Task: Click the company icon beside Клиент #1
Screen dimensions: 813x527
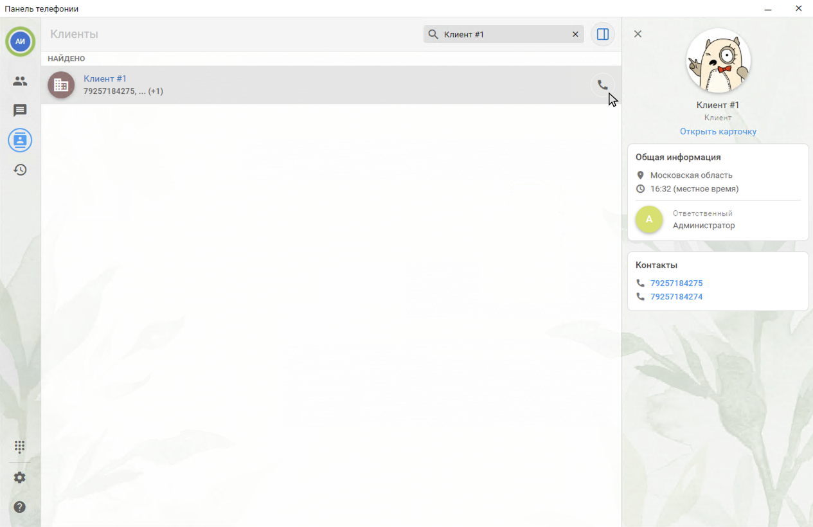Action: point(61,85)
